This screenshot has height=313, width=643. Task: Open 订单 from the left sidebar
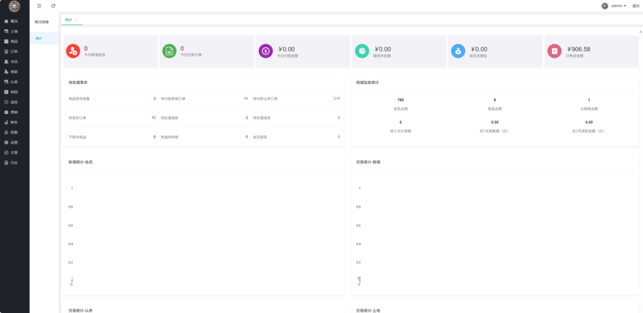click(14, 51)
